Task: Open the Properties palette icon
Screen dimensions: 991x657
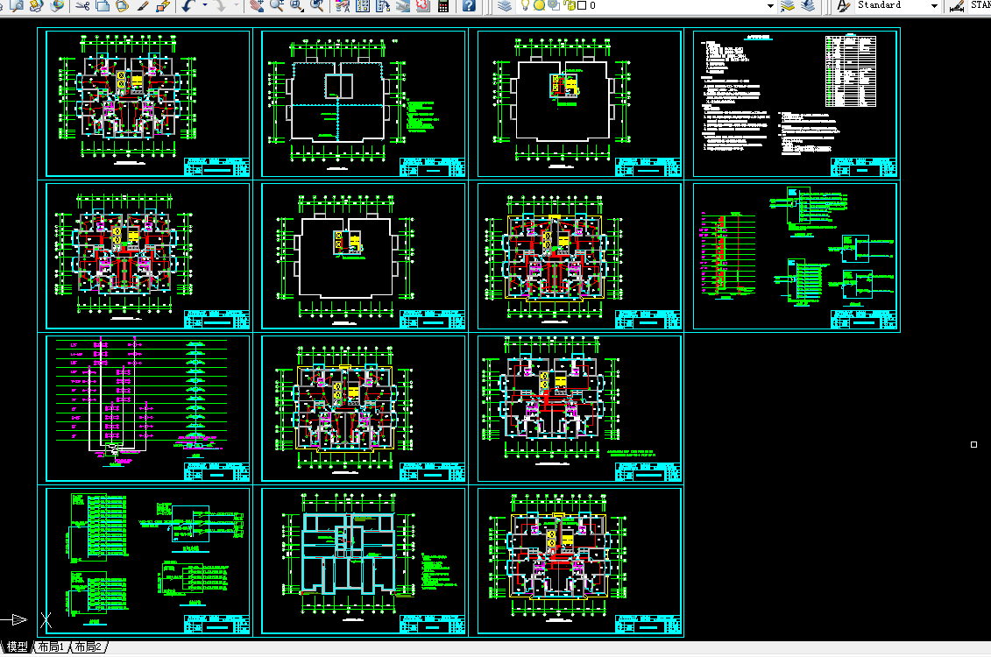Action: (x=343, y=5)
